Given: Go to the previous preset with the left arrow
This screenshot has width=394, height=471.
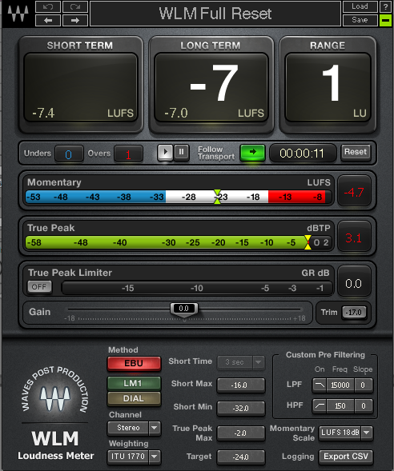Looking at the screenshot, I should click(48, 21).
